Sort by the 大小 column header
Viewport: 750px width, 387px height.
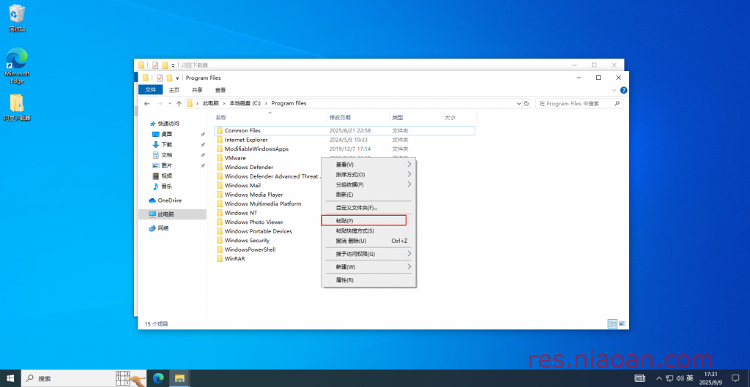coord(459,117)
